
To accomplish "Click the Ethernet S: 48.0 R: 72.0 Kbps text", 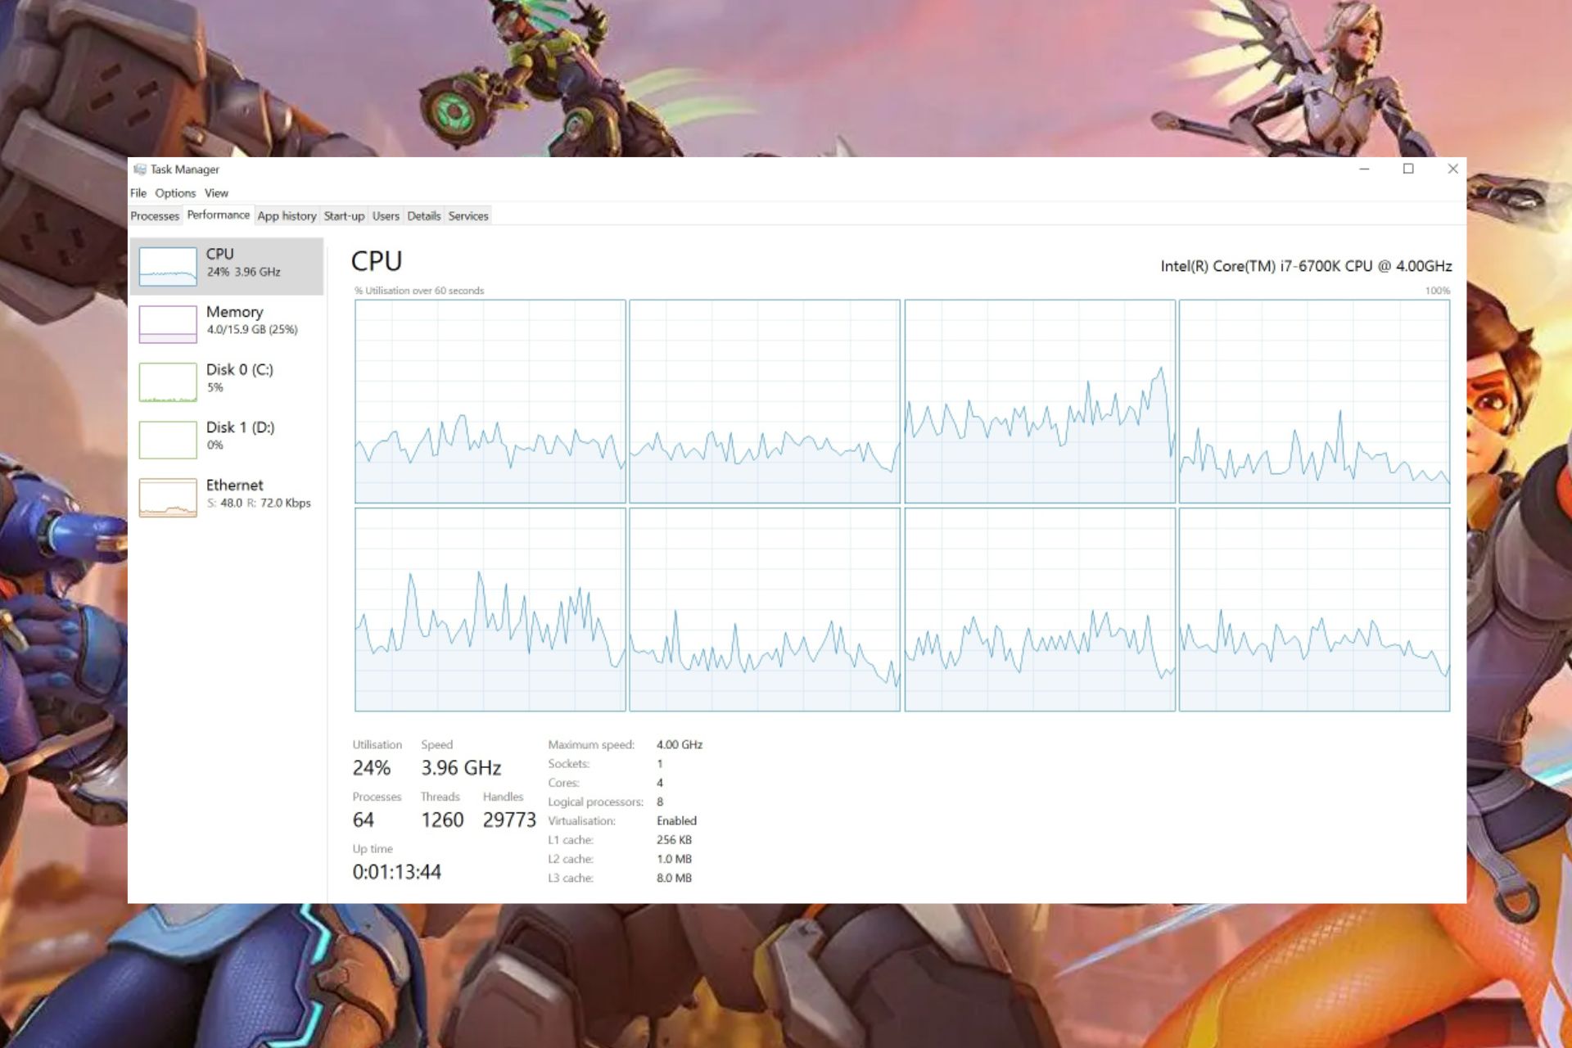I will 259,504.
